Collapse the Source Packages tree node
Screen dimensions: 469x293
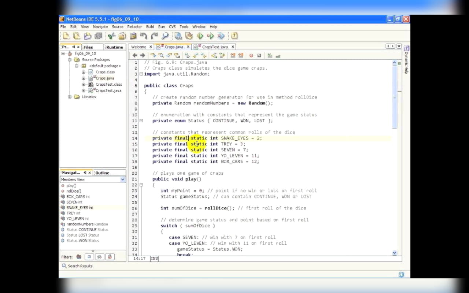coord(70,60)
